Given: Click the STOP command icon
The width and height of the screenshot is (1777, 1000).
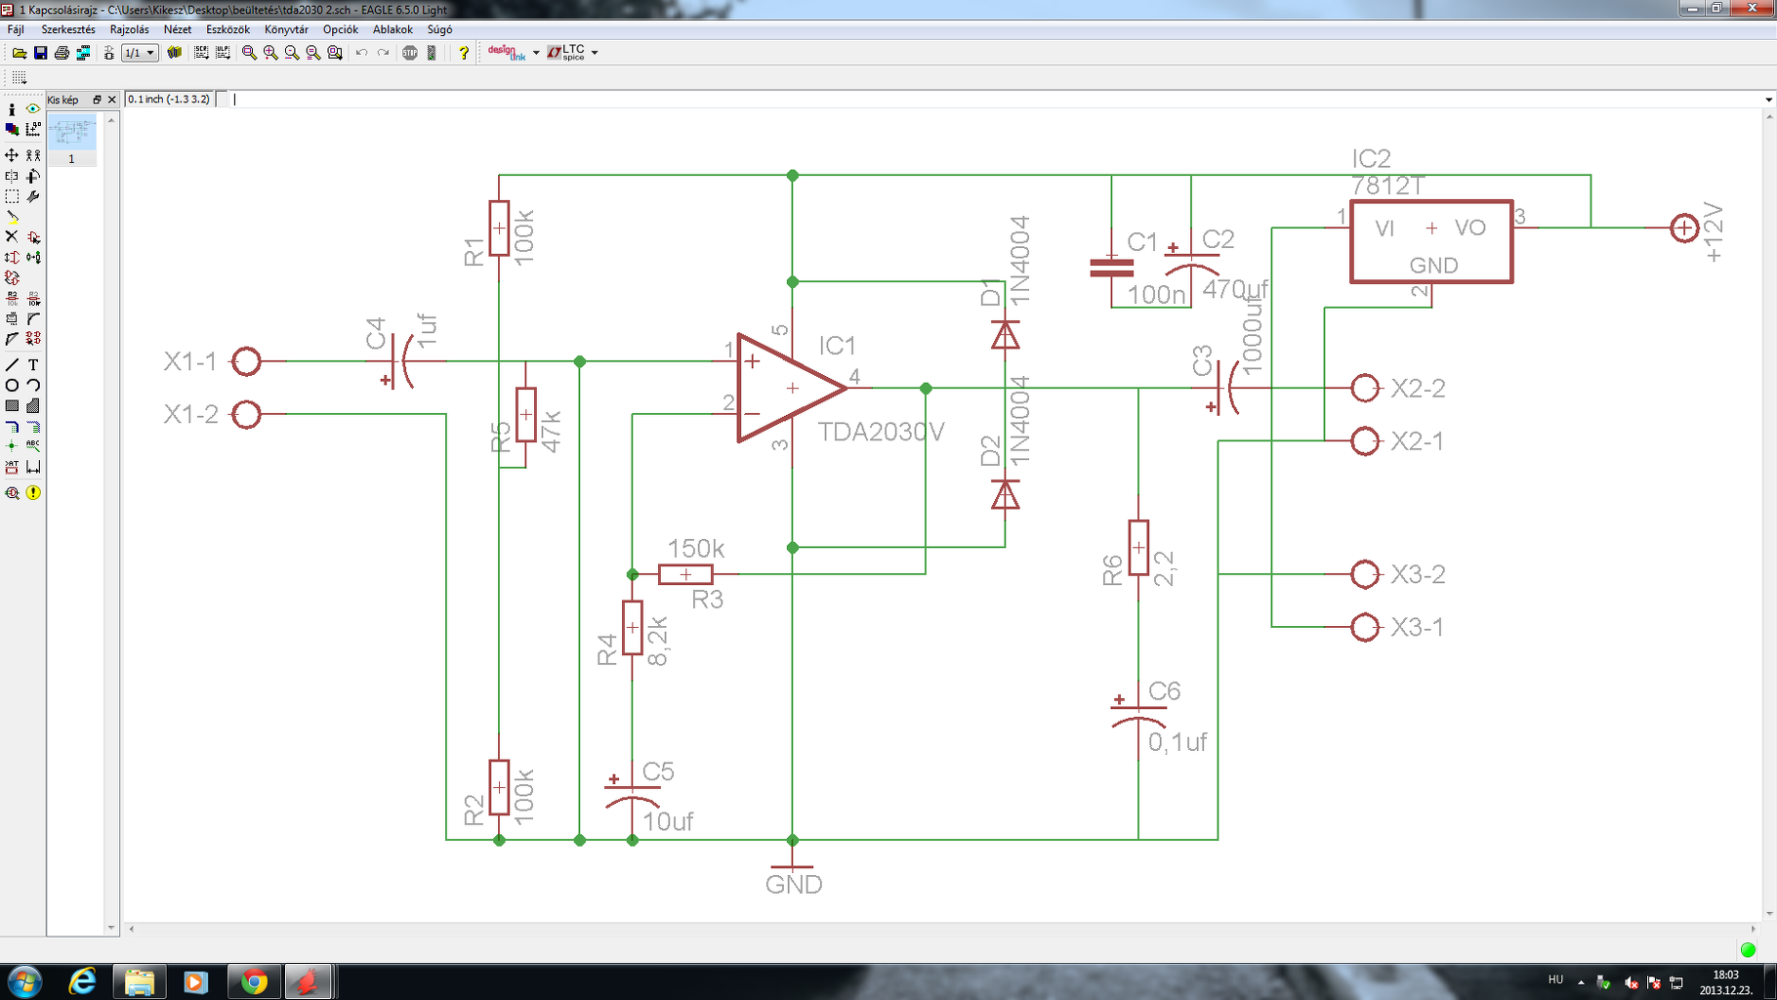Looking at the screenshot, I should point(410,53).
